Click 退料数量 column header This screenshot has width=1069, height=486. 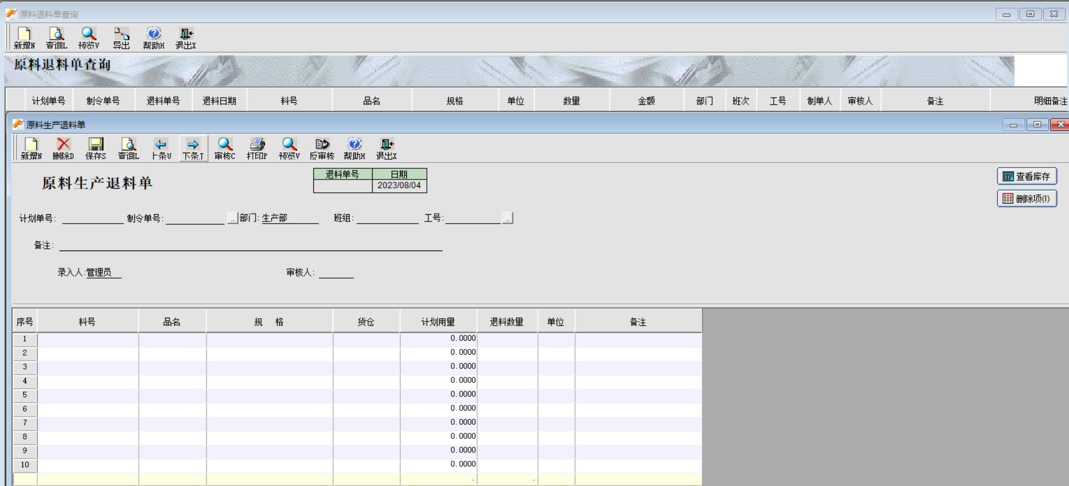point(507,322)
